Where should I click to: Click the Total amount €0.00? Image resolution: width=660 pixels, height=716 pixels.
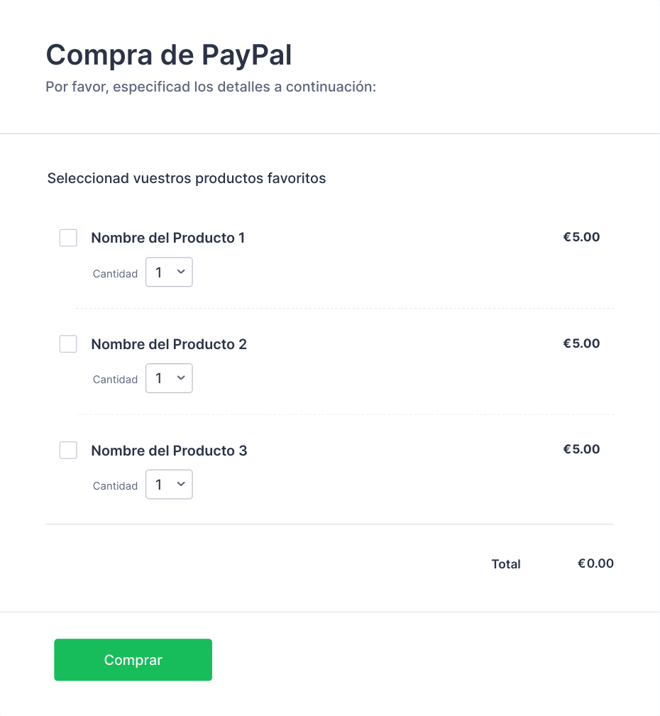click(595, 563)
